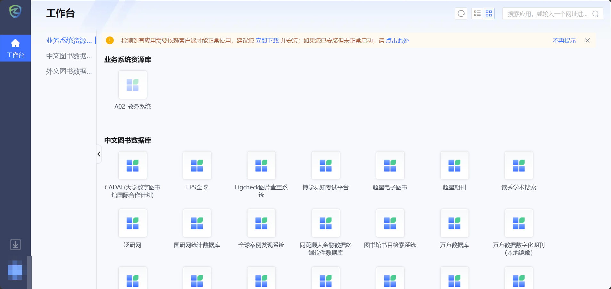Open the 超星期刊 icon
Image resolution: width=611 pixels, height=289 pixels.
(x=454, y=166)
